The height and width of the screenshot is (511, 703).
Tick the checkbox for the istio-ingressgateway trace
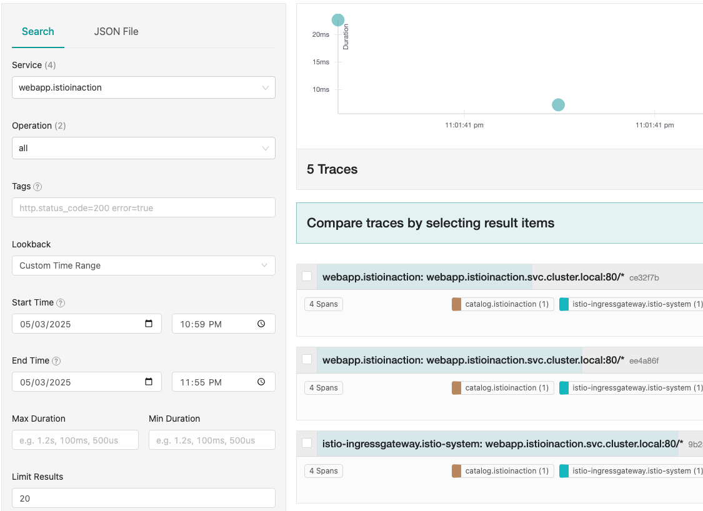coord(307,443)
